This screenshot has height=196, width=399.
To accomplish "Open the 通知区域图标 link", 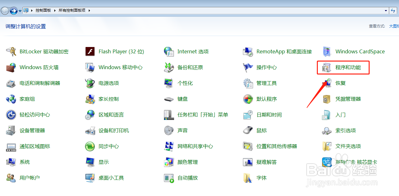I will point(35,146).
